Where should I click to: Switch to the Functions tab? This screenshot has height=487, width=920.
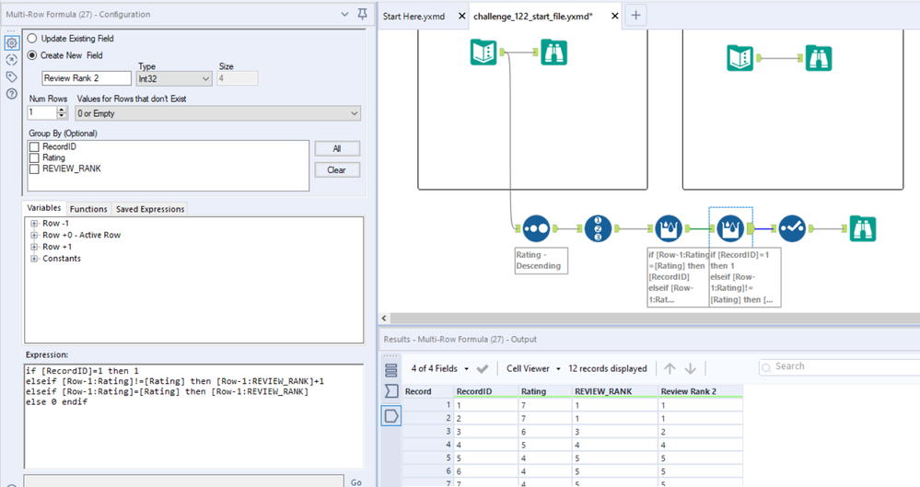pyautogui.click(x=88, y=209)
